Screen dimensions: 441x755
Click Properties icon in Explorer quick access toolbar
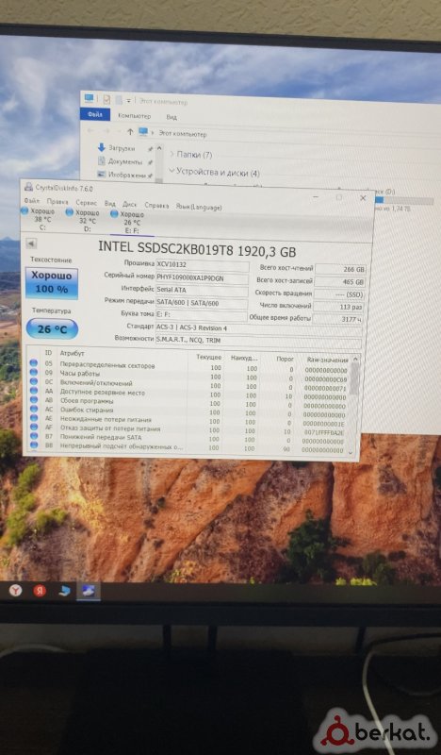click(x=106, y=99)
